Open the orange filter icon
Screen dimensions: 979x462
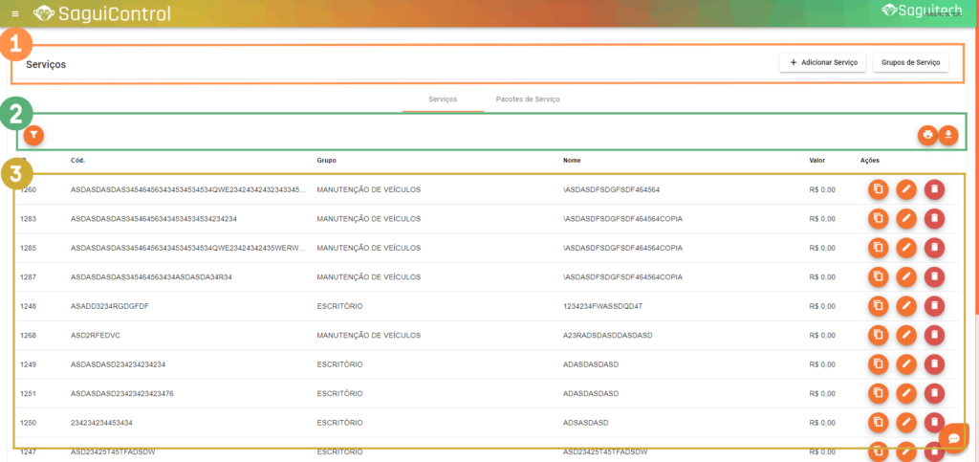point(34,135)
